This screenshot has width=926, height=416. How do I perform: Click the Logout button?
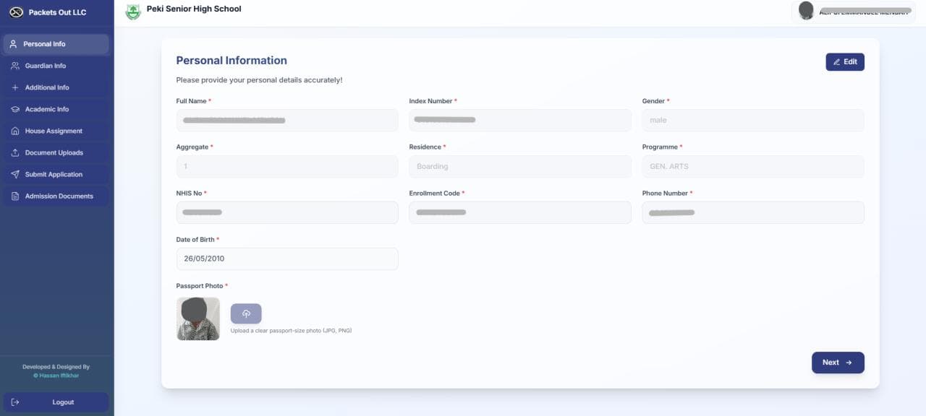point(56,402)
